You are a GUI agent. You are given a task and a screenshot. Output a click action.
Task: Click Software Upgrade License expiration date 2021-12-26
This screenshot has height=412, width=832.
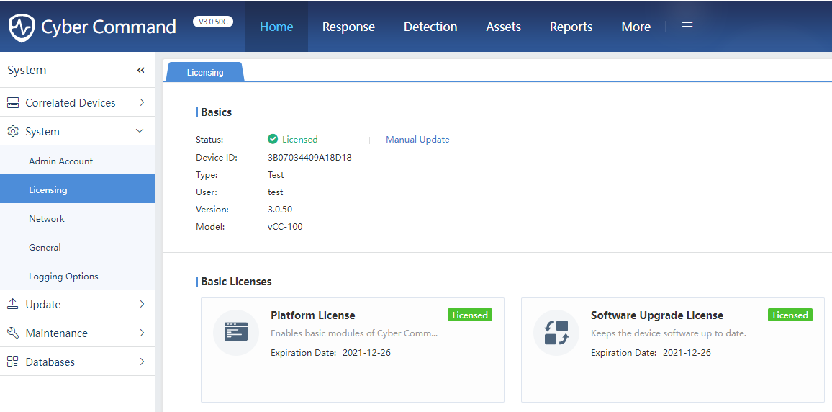[x=687, y=352]
